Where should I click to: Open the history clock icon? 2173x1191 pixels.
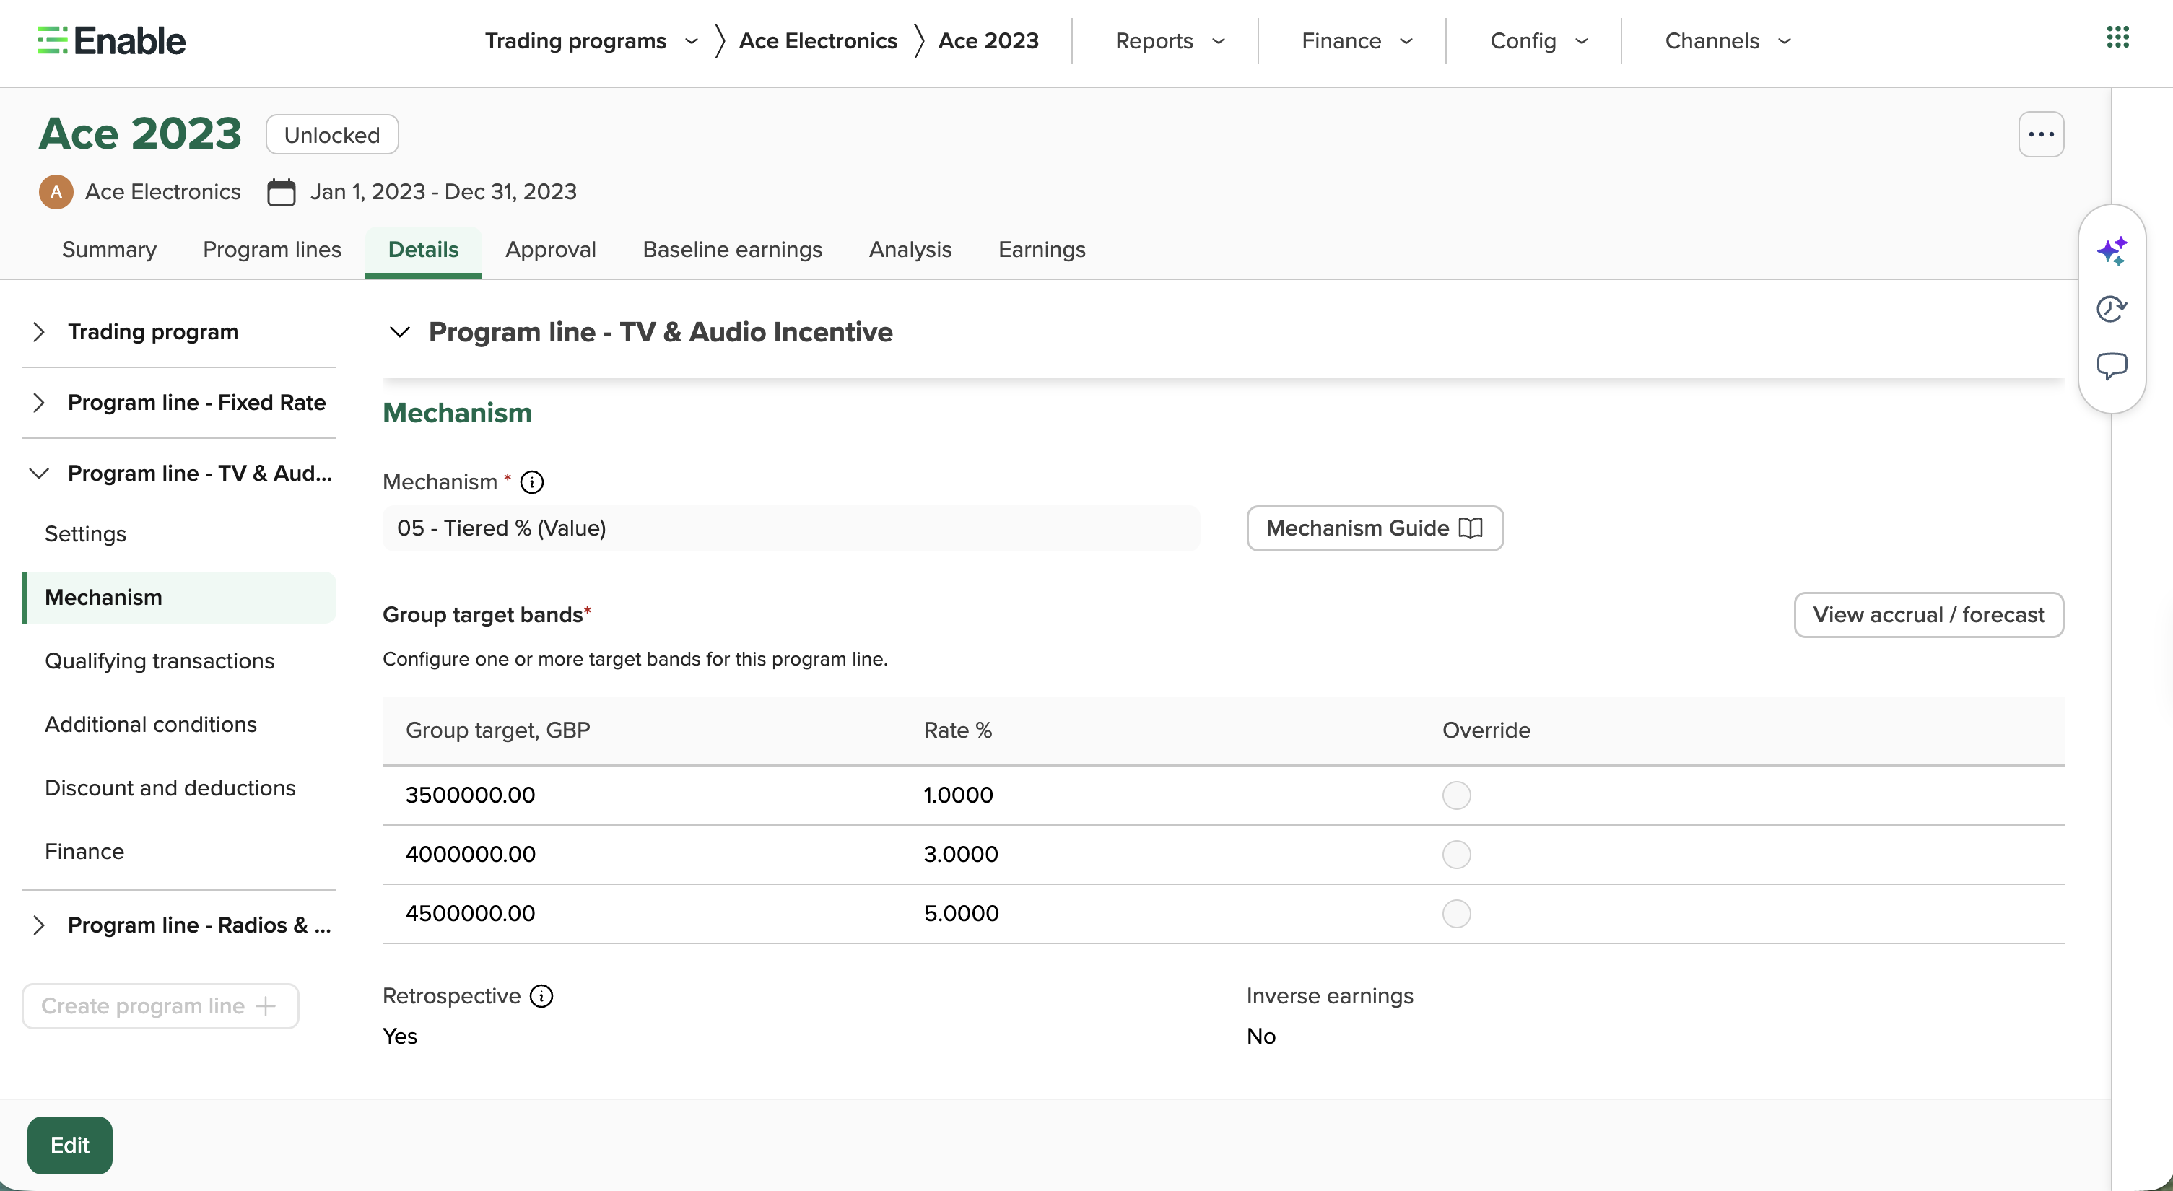(x=2112, y=309)
